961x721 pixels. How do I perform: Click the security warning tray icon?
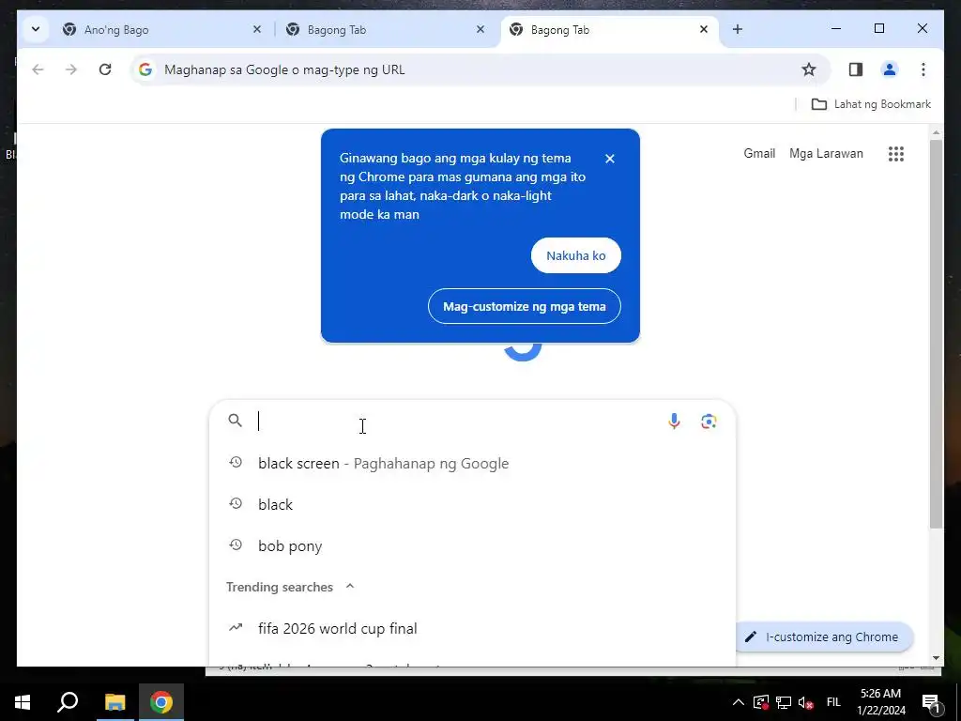pos(760,702)
